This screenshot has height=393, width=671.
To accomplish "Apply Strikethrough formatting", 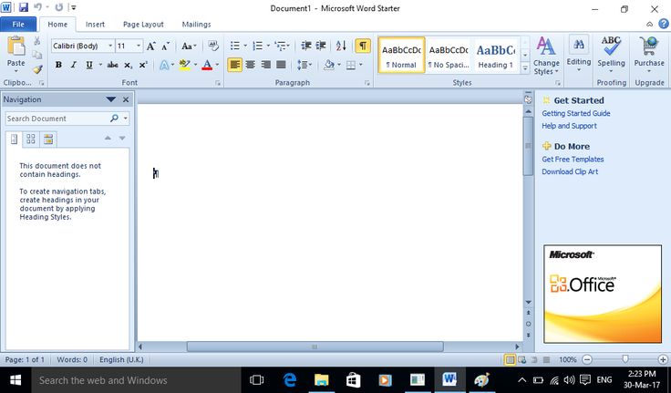I will tap(112, 65).
